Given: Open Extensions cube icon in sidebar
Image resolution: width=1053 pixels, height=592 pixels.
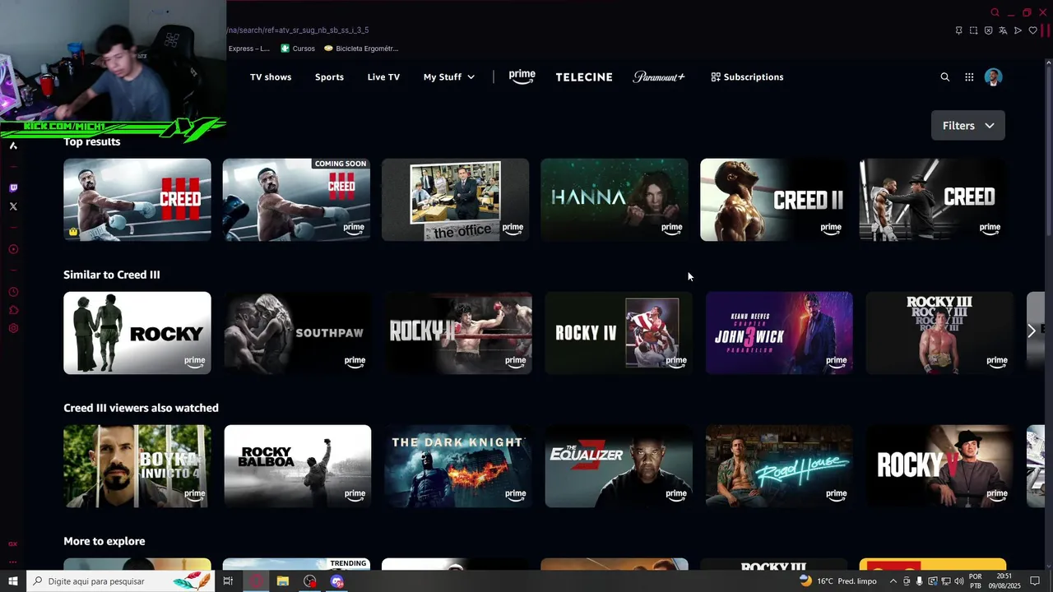Looking at the screenshot, I should 13,310.
